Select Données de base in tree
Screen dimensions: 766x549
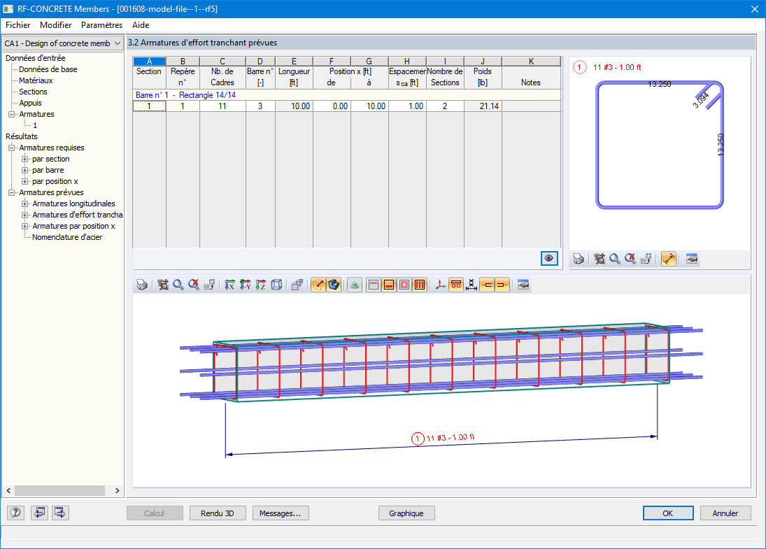(48, 69)
